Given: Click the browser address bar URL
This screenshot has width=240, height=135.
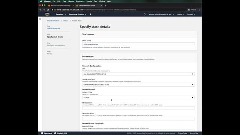Looking at the screenshot, I should click(95, 10).
